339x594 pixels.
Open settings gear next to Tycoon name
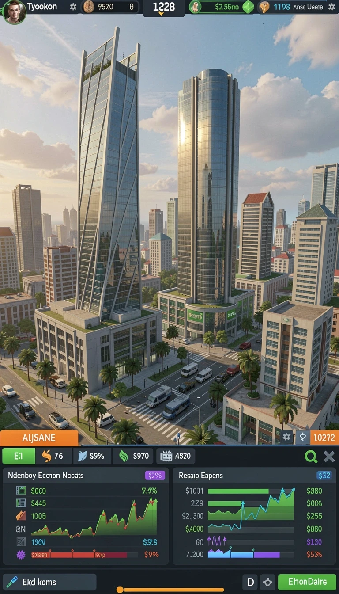click(73, 7)
